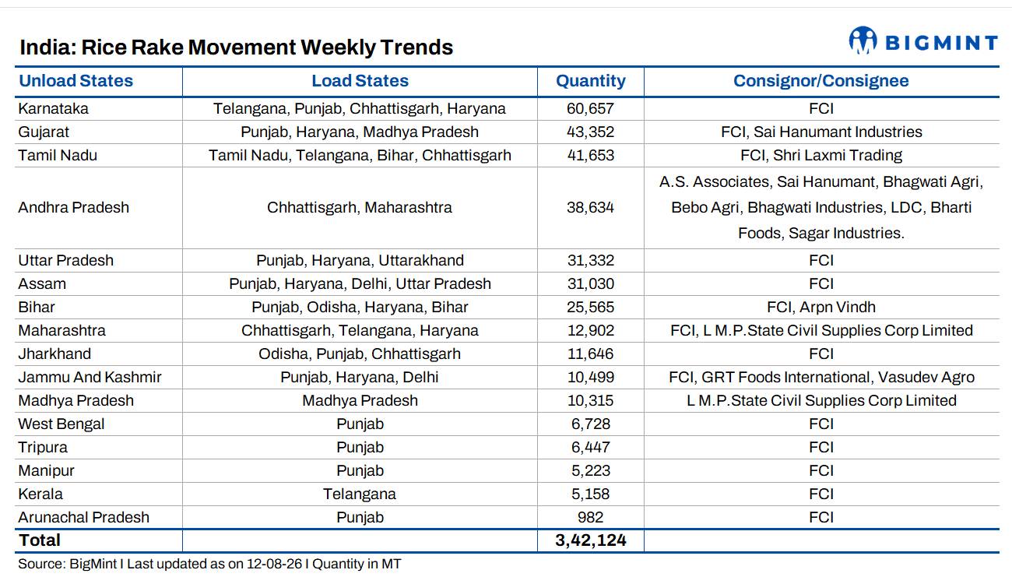Viewport: 1012px width, 584px height.
Task: Click the 'Source: BigMint' footnote line
Action: click(x=209, y=564)
